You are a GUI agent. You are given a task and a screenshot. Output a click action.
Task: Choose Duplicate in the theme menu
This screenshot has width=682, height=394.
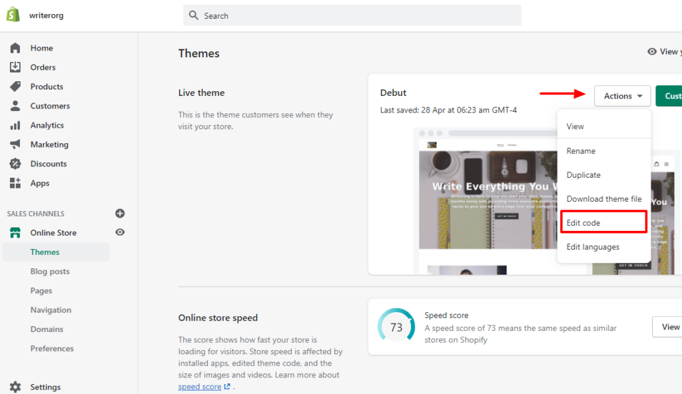point(583,175)
